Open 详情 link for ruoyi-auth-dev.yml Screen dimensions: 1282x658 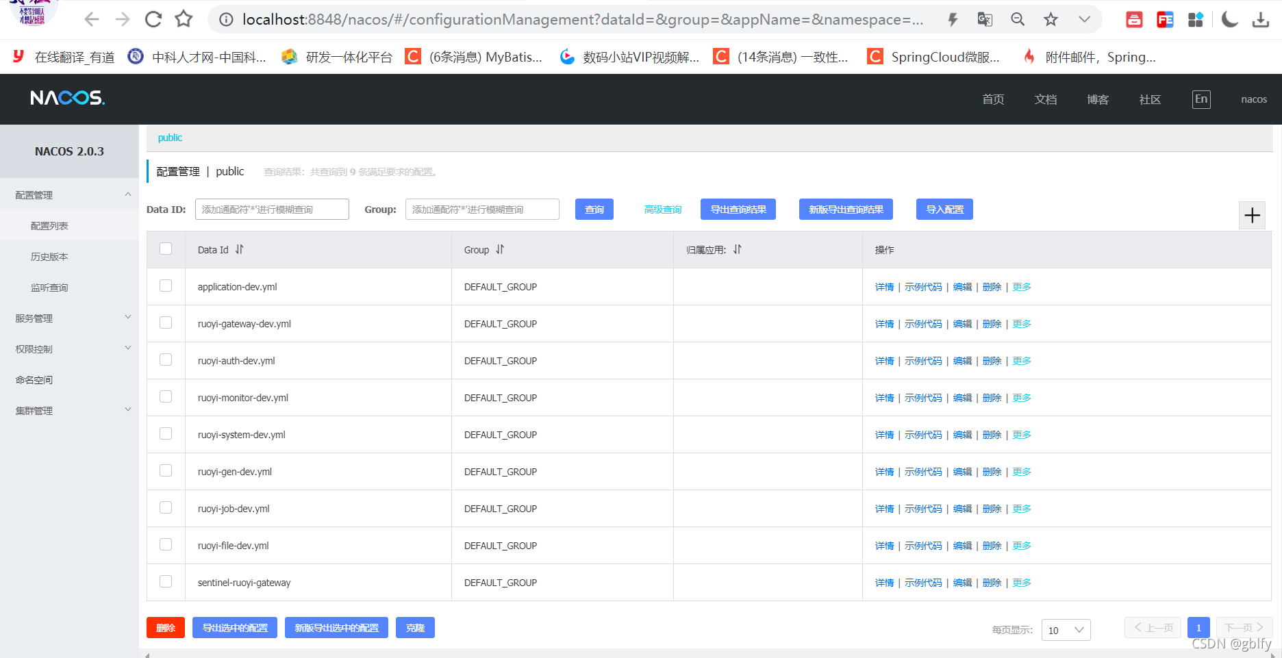pyautogui.click(x=883, y=360)
